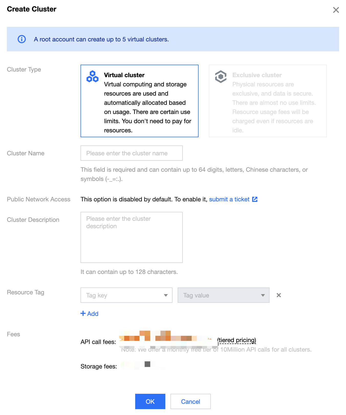
Task: Confirm cluster creation with OK button
Action: [x=150, y=401]
